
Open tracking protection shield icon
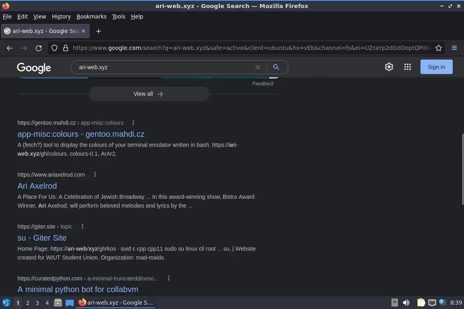54,48
